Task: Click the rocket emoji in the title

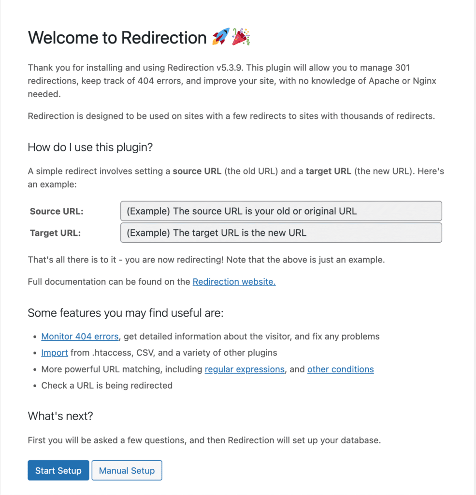Action: [221, 37]
